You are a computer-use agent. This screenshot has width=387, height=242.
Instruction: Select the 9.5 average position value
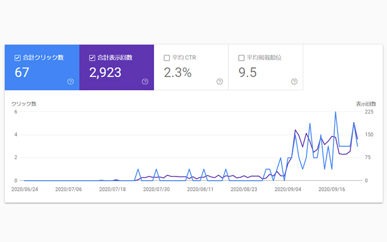248,73
